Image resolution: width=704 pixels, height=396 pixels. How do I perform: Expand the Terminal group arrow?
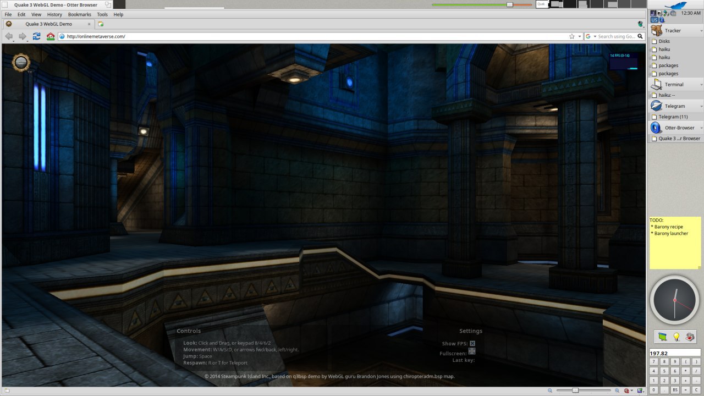[701, 85]
